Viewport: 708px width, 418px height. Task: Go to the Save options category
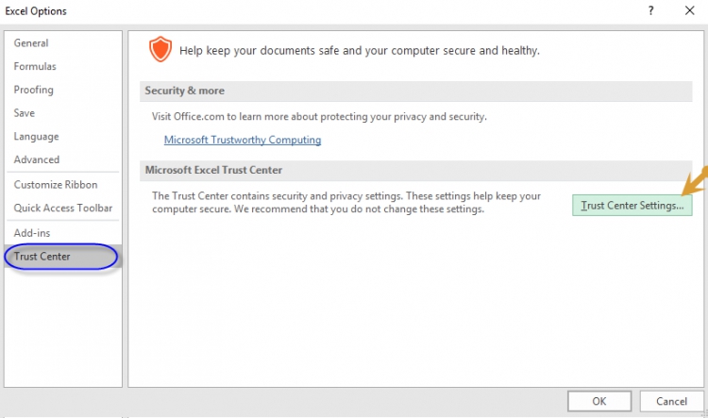pos(25,113)
